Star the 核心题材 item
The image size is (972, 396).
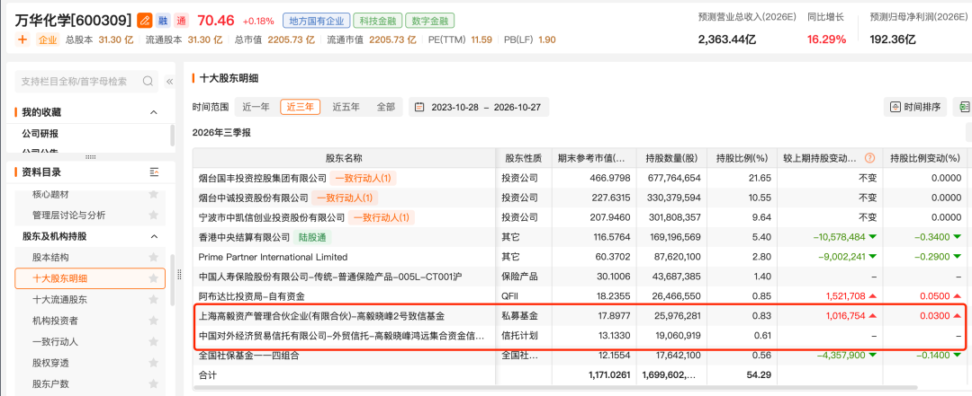(153, 194)
